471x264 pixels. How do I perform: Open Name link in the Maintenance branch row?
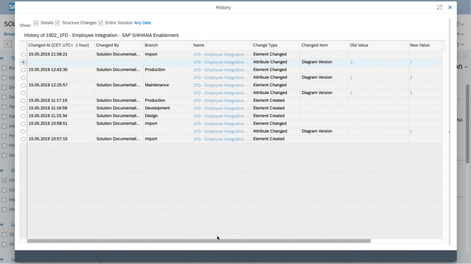click(221, 85)
